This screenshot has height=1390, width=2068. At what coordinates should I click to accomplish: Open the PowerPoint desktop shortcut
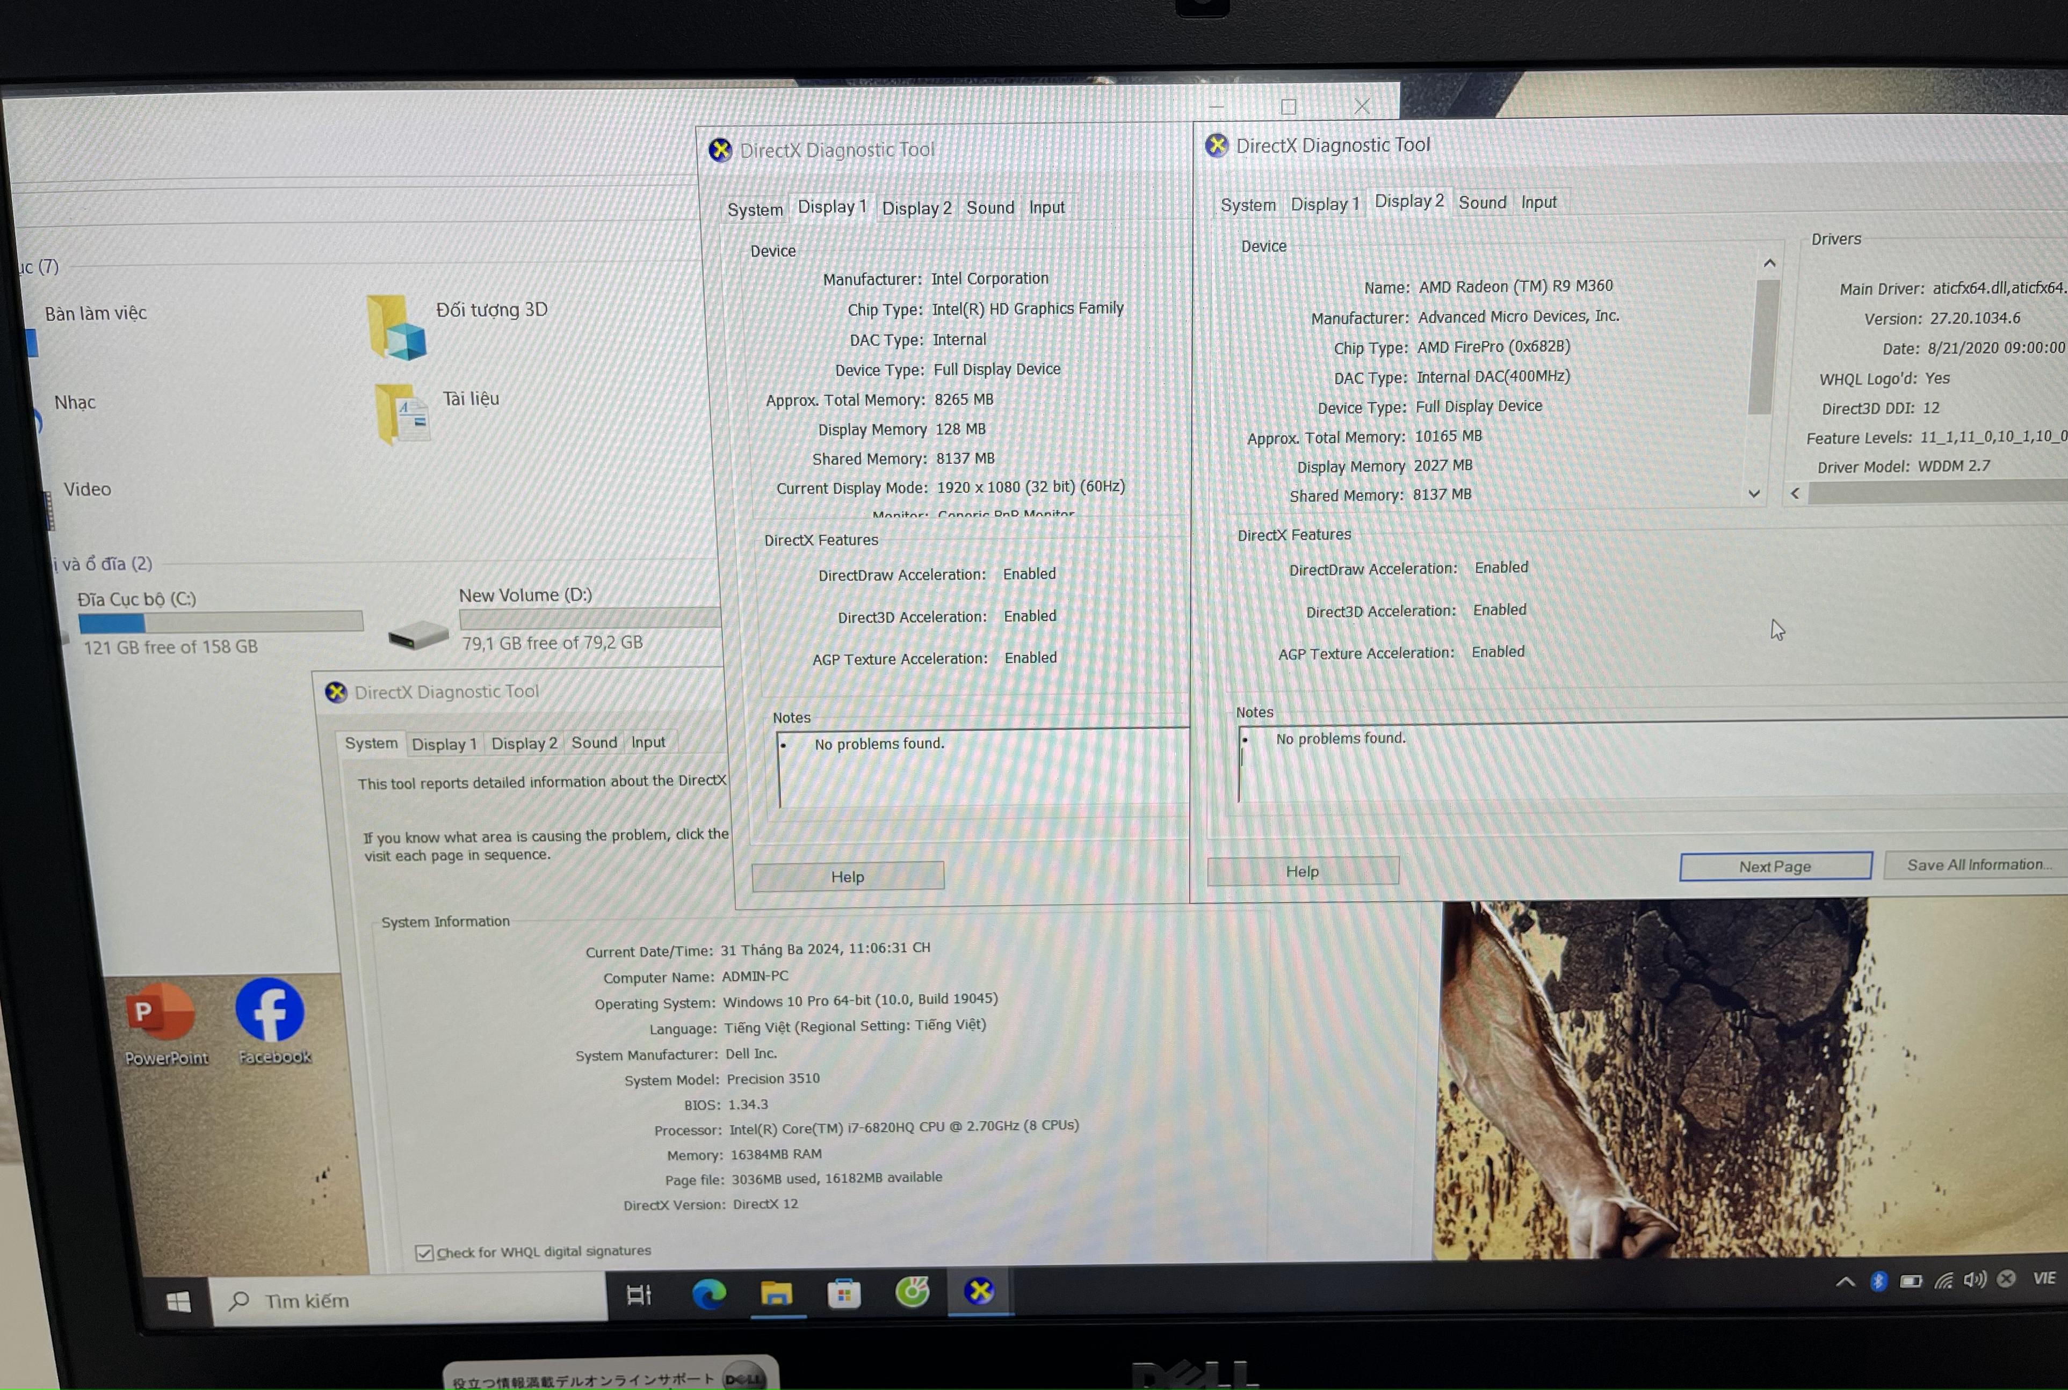coord(164,1024)
